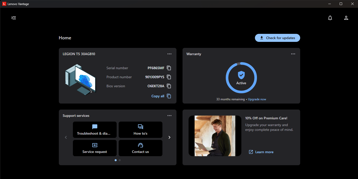Screen dimensions: 358x179
Task: Expand the navigation menu icon
Action: 14,18
